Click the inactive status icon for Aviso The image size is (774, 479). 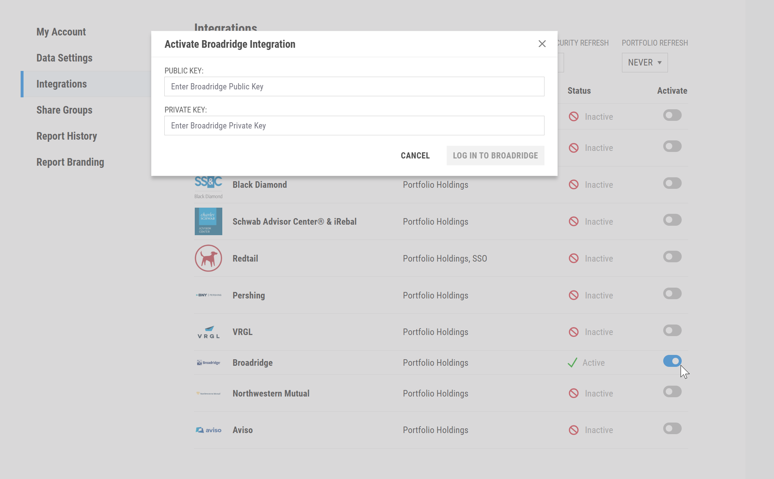pyautogui.click(x=573, y=430)
